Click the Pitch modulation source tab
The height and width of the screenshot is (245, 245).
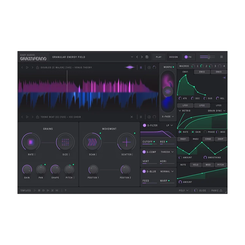tap(220, 165)
